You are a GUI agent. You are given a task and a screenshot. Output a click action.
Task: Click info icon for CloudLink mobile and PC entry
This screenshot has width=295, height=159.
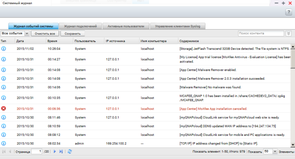click(3, 135)
